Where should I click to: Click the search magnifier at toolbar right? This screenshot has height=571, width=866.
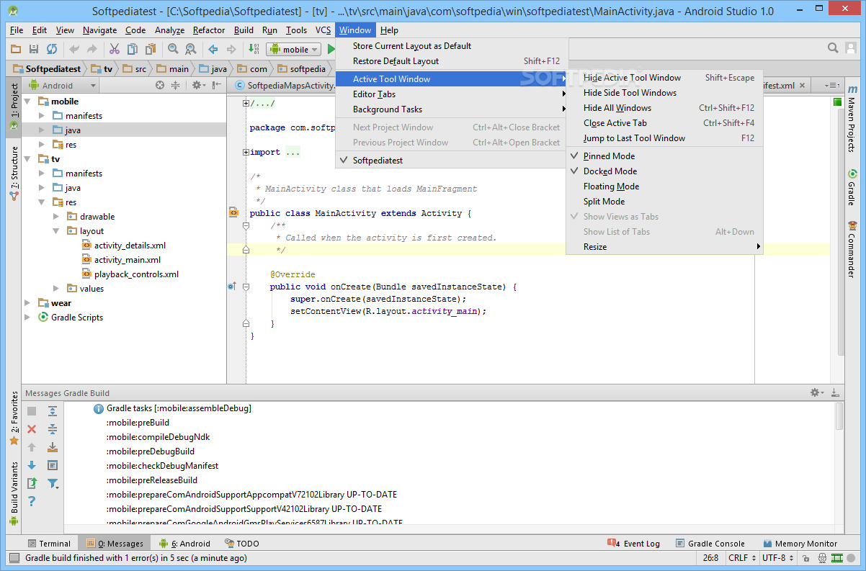(x=833, y=48)
